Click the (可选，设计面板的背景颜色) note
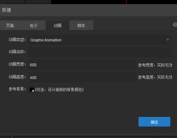Image resolution: width=177 pixels, height=138 pixels. (59, 90)
